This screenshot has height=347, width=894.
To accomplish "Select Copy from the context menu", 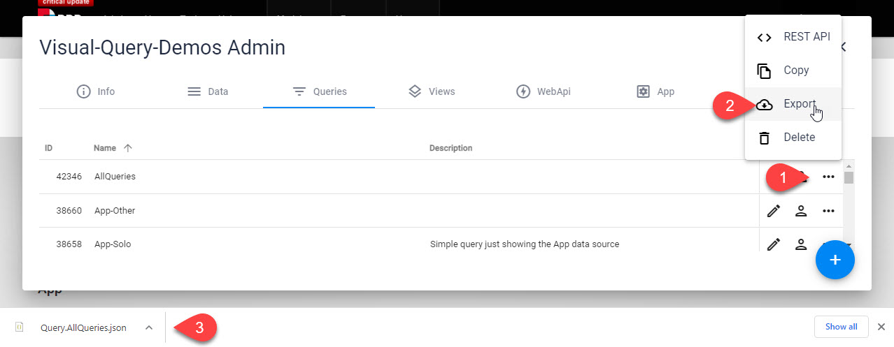I will pos(793,71).
